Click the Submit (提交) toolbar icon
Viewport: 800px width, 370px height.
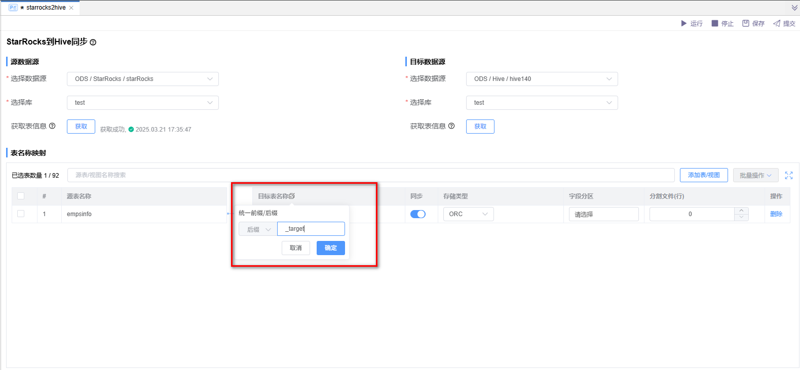(x=777, y=23)
